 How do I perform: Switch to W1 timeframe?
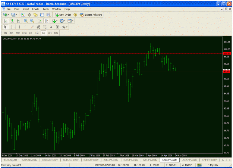pos(50,33)
